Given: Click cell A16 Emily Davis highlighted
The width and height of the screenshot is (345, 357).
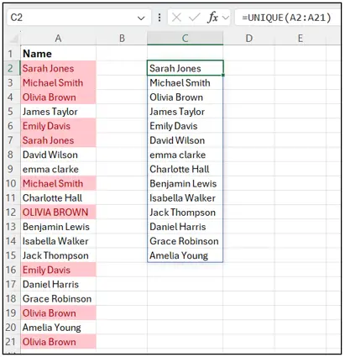Looking at the screenshot, I should pyautogui.click(x=58, y=270).
